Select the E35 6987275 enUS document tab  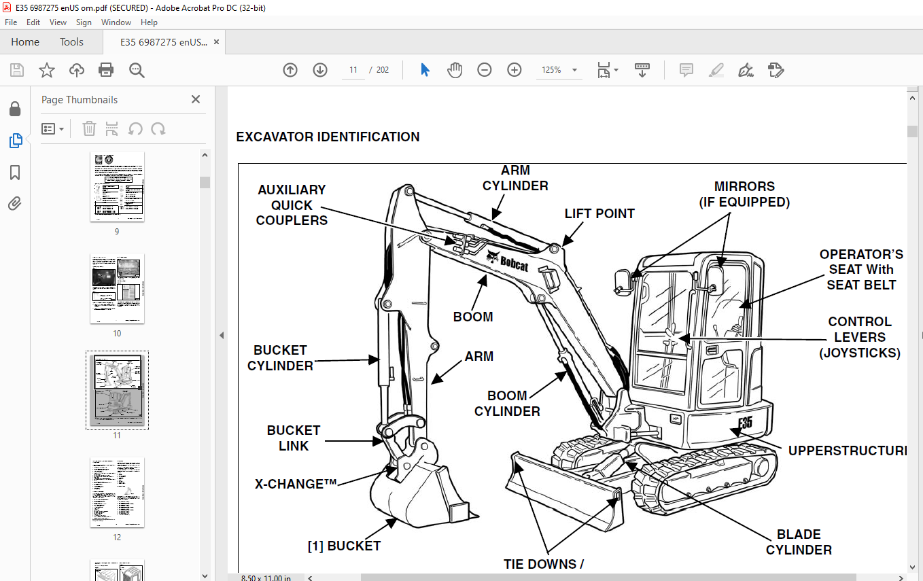(x=164, y=42)
